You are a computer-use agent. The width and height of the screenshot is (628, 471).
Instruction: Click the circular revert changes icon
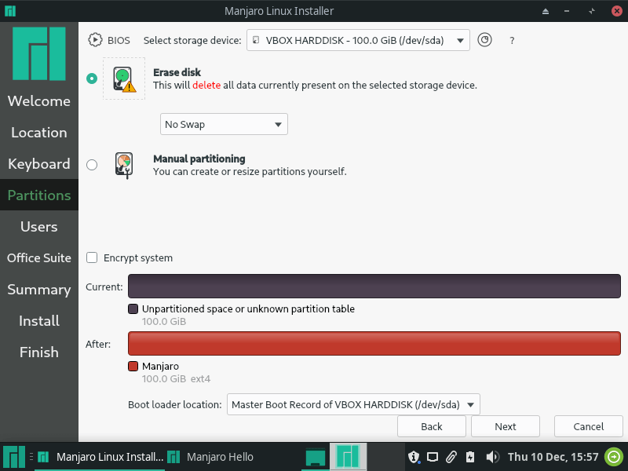[484, 40]
